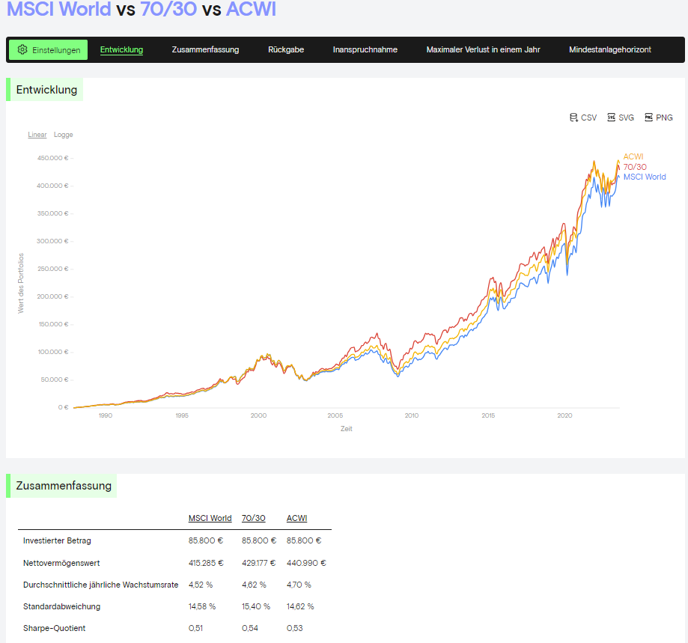Click the PNG file export icon

click(x=648, y=117)
